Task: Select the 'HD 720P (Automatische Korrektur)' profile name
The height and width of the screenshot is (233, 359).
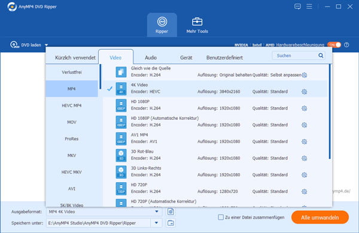Action: pos(163,201)
